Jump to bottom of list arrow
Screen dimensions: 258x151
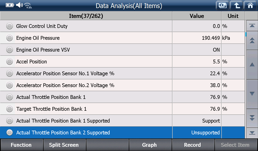(x=252, y=133)
